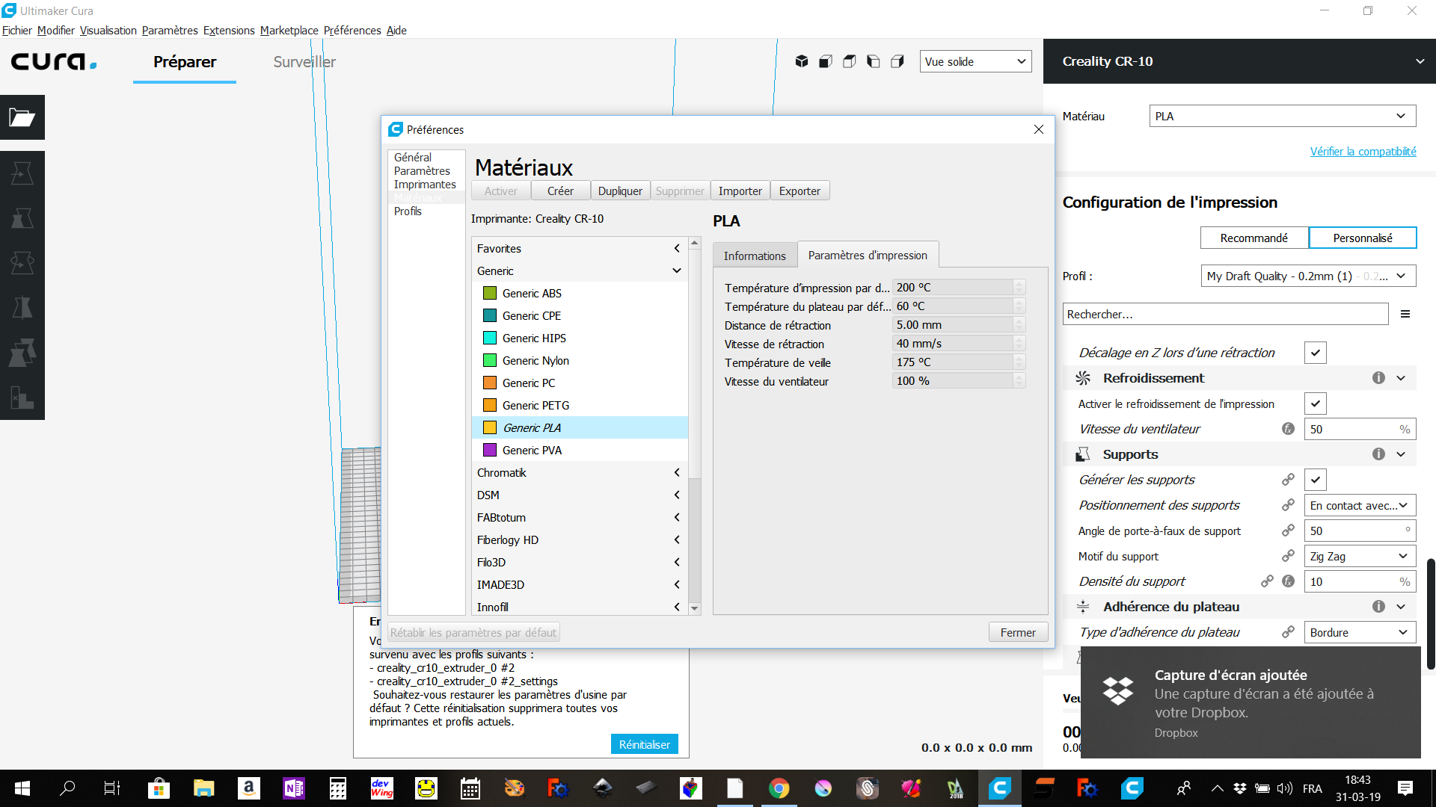
Task: Open the Fichier menu
Action: pyautogui.click(x=16, y=31)
